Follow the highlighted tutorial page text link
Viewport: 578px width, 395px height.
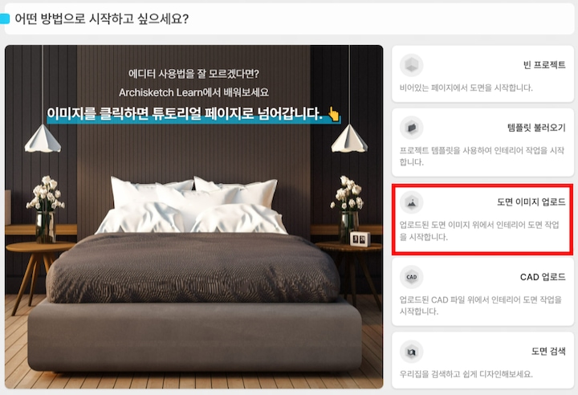coord(185,113)
